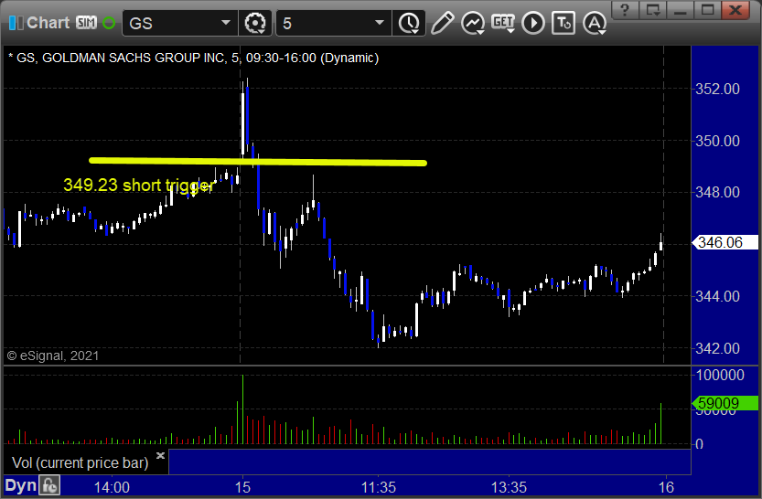This screenshot has height=499, width=762.
Task: Expand the interval dropdown arrow
Action: [x=380, y=23]
